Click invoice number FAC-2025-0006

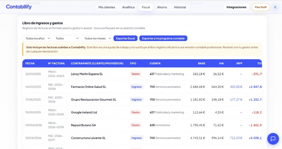(55, 87)
